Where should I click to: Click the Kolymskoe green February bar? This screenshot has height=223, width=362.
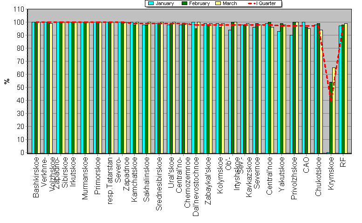coord(220,90)
